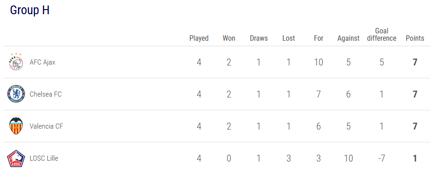Viewport: 432px width, 173px height.
Task: Open the AFC Ajax team link
Action: point(42,62)
